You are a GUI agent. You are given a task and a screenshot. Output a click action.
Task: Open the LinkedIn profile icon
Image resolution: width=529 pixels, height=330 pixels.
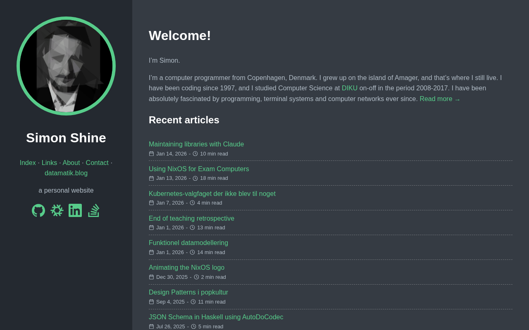click(75, 210)
